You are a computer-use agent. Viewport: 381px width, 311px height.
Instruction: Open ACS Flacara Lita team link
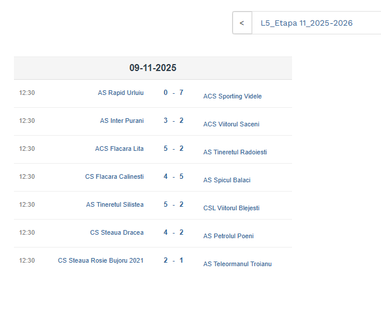point(119,149)
